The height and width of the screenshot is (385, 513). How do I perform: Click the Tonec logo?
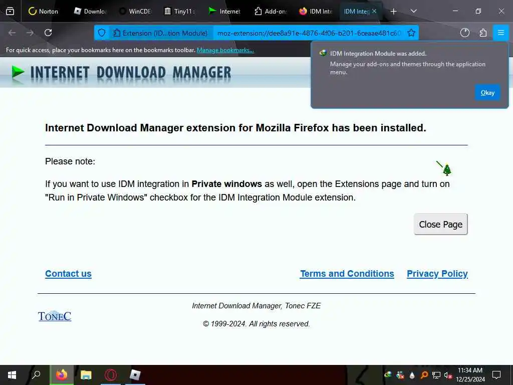(55, 316)
